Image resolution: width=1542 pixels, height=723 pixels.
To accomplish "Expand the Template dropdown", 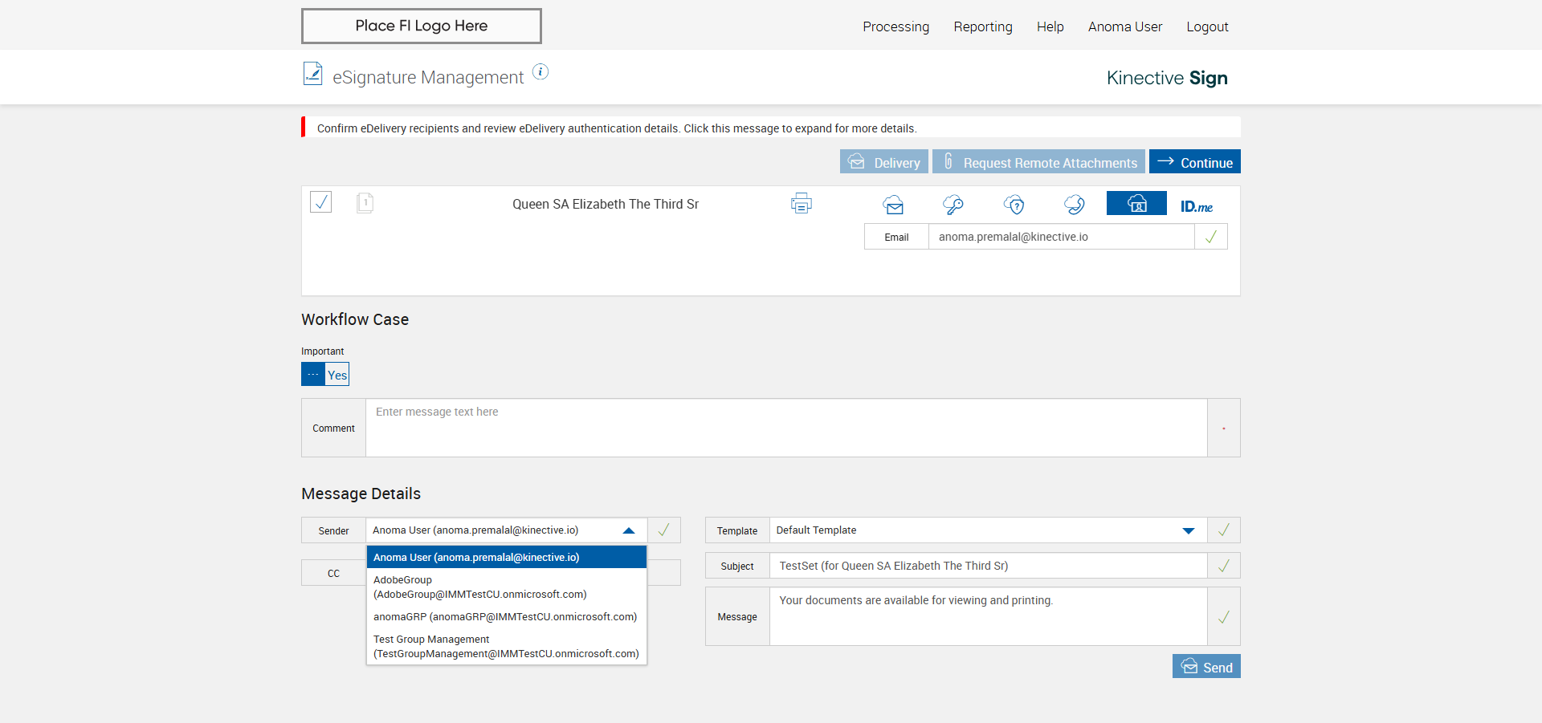I will click(x=1188, y=530).
